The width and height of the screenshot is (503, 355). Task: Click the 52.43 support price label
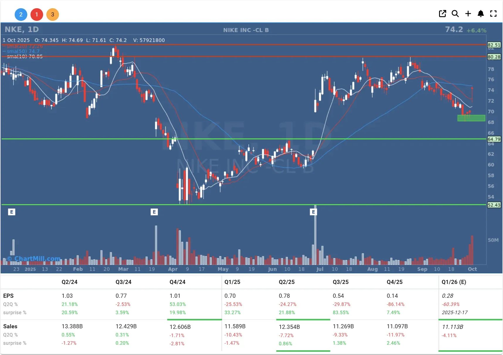[494, 205]
